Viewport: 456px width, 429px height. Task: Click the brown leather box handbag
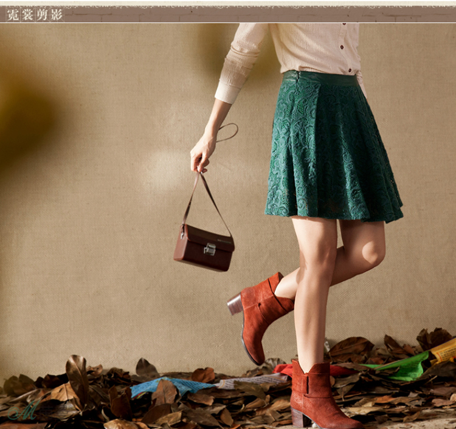pos(204,247)
